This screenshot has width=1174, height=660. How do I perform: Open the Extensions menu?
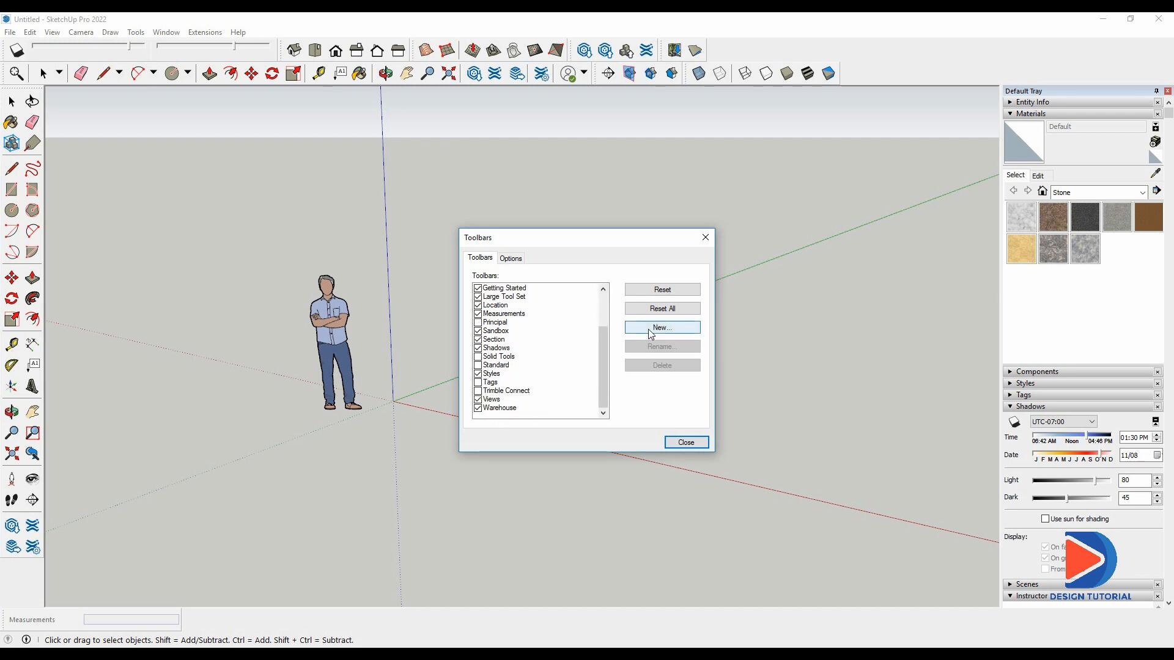pyautogui.click(x=204, y=32)
